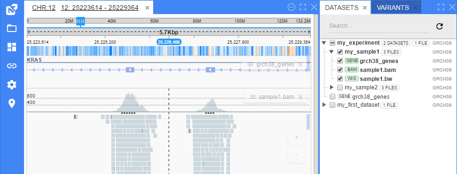The width and height of the screenshot is (457, 174).
Task: Click the 3 FILES badge of my_sample1
Action: 391,52
